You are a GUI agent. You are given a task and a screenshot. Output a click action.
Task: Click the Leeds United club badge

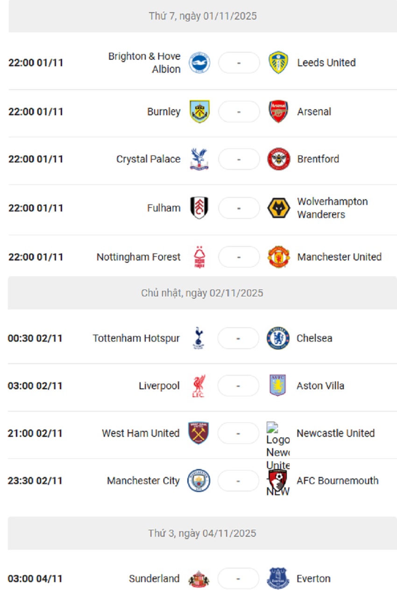click(x=278, y=63)
